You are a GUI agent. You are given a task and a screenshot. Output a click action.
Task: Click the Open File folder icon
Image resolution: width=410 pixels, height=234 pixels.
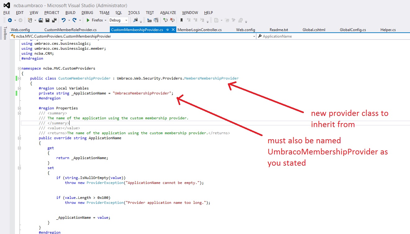tap(41, 20)
